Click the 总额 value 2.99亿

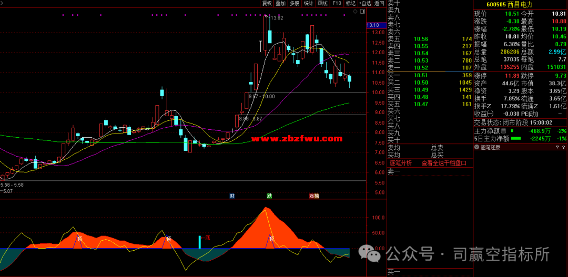559,52
